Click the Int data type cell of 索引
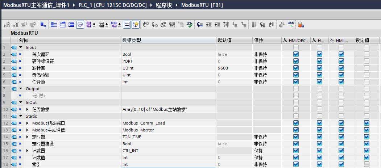The width and height of the screenshot is (381, 168). [x=169, y=164]
